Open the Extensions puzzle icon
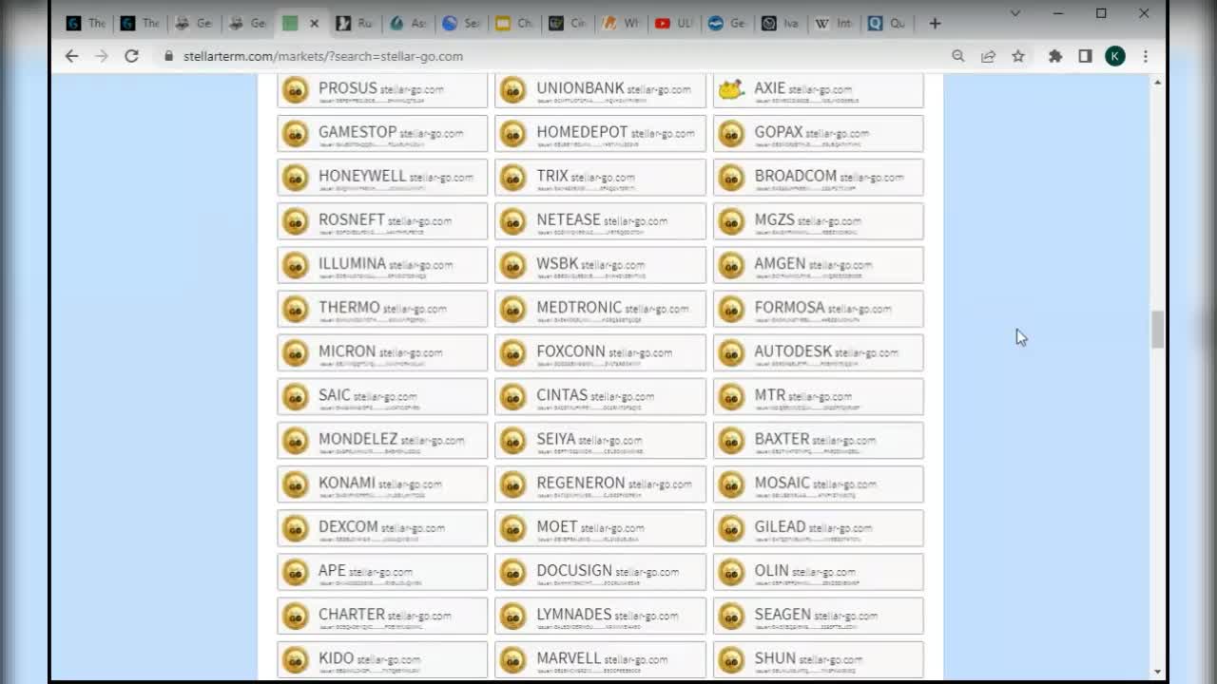The width and height of the screenshot is (1217, 684). (x=1054, y=56)
